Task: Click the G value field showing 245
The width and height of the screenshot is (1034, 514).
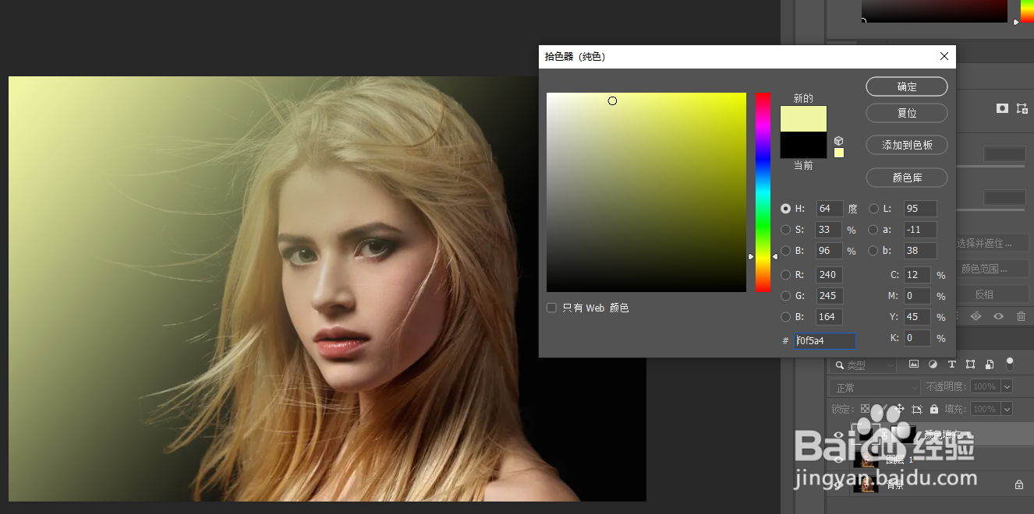Action: tap(830, 296)
